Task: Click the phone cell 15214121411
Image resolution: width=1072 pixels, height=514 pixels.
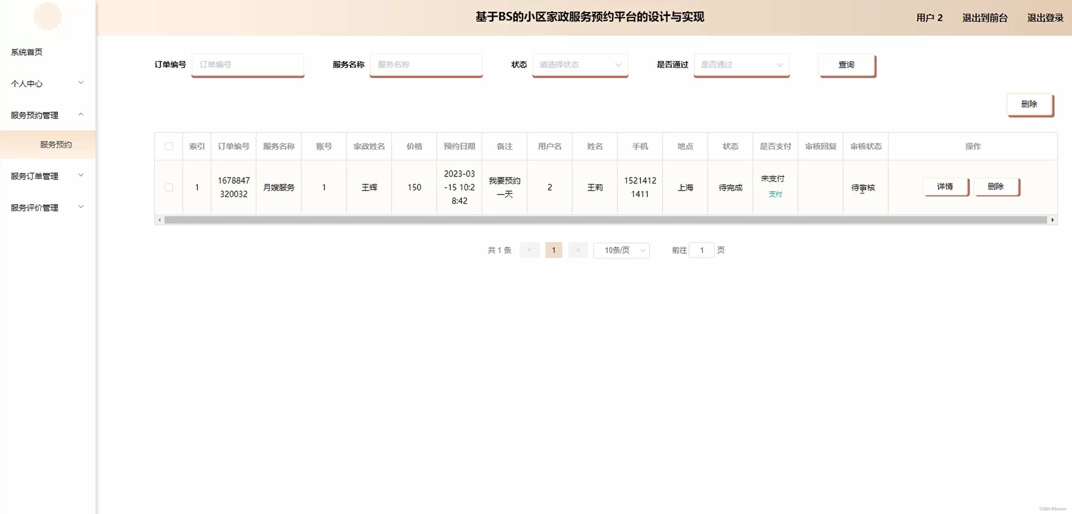Action: pos(640,187)
